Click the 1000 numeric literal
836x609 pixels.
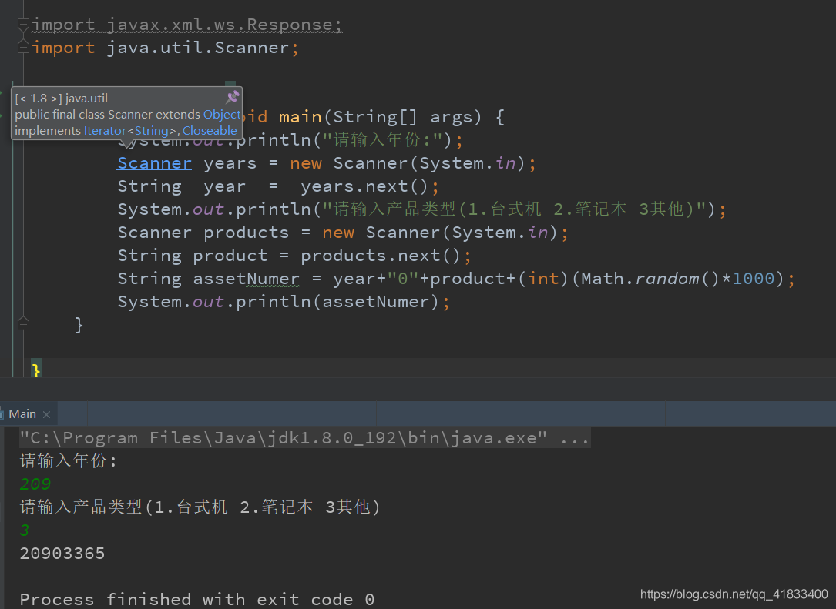pos(753,279)
